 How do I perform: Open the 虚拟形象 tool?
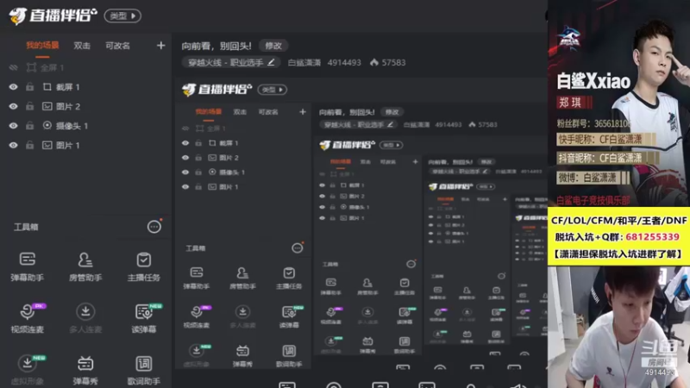point(28,370)
